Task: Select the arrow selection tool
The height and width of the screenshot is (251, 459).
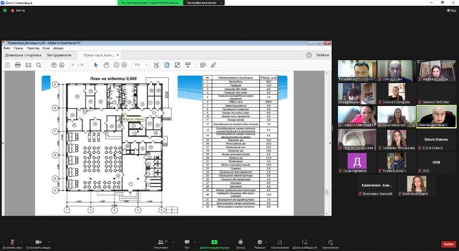Action: tap(97, 65)
